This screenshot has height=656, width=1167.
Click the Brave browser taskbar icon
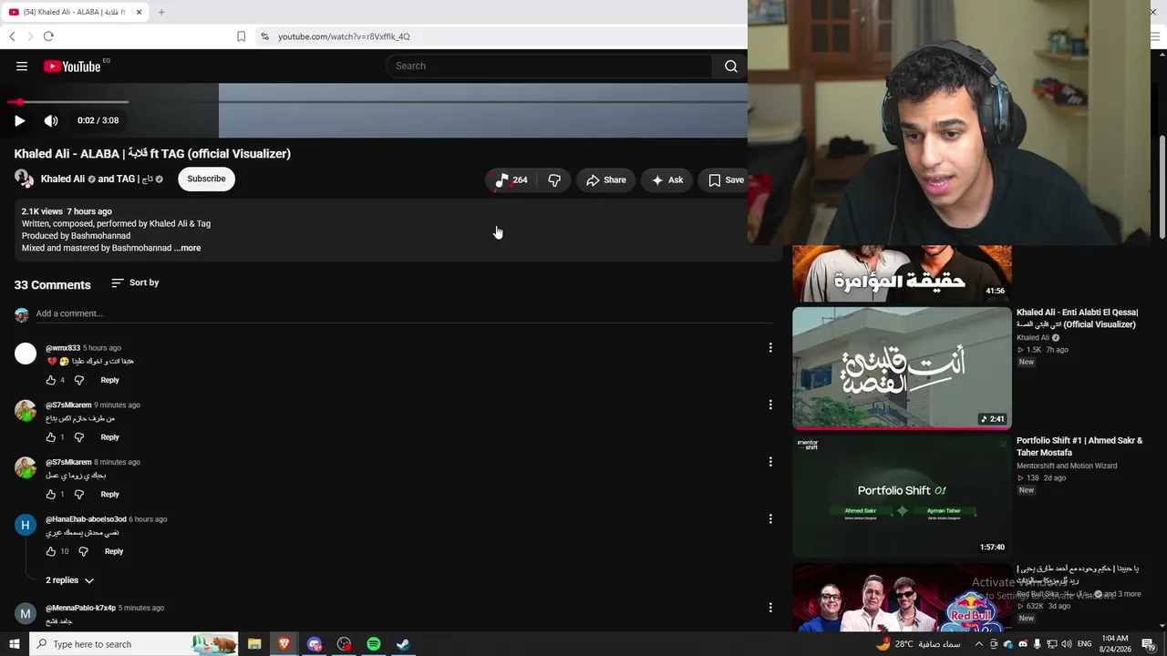tap(284, 644)
